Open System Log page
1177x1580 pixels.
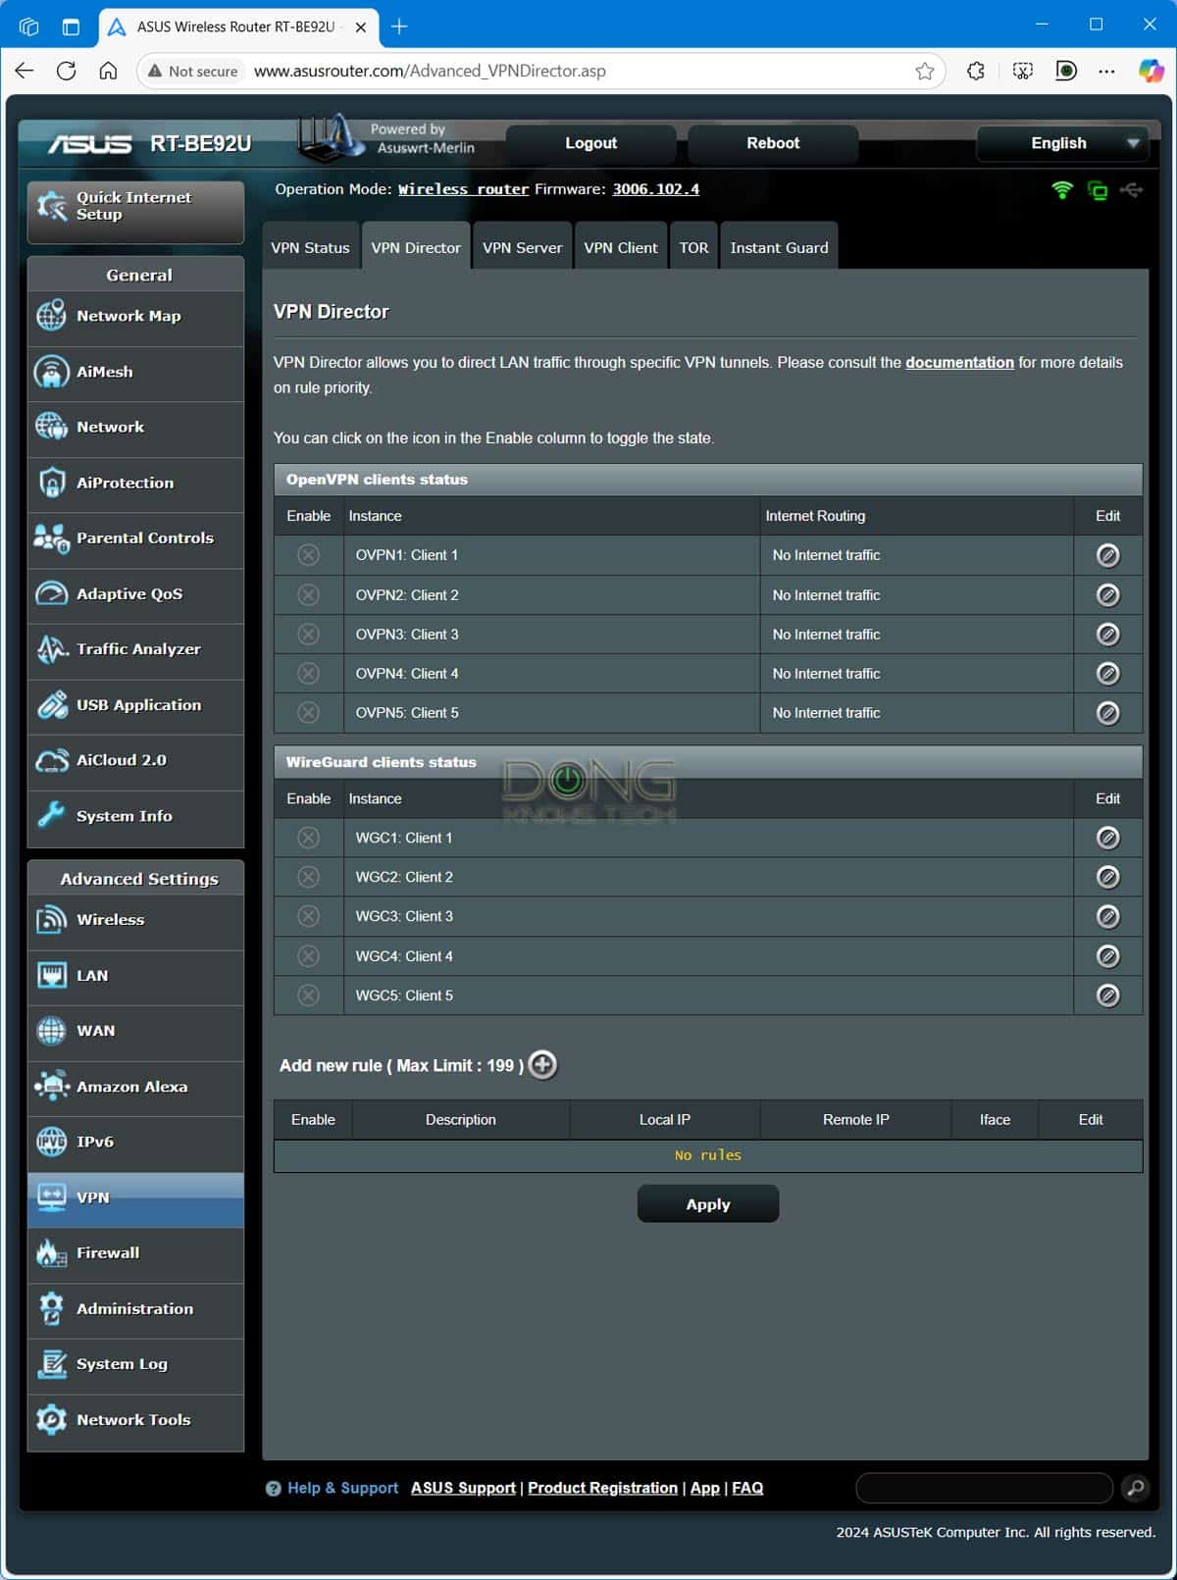[x=135, y=1364]
